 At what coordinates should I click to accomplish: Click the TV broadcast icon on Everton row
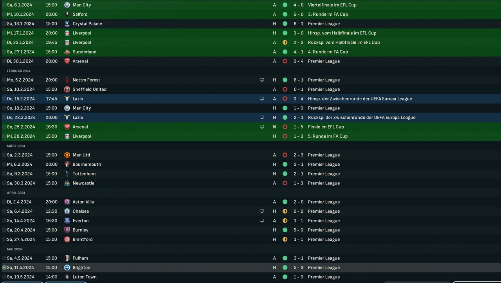(262, 220)
